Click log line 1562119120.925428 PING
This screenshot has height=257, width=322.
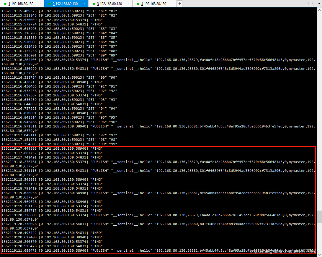(52, 246)
